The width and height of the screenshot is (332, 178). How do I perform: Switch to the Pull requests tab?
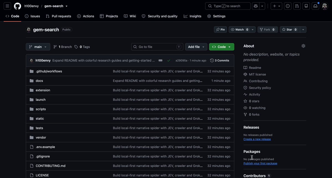pyautogui.click(x=58, y=16)
